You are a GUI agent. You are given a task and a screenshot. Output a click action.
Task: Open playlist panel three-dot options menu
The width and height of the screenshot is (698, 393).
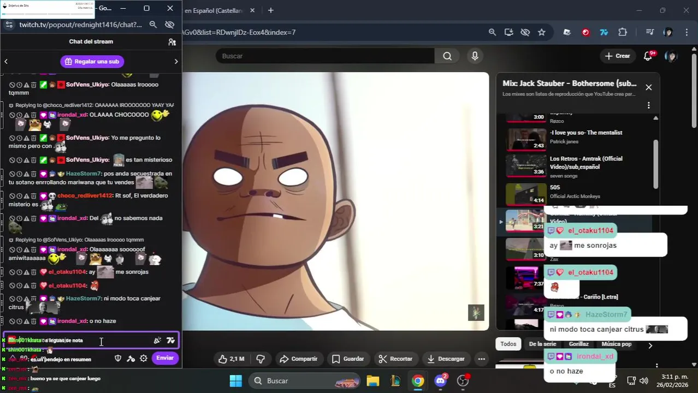pyautogui.click(x=648, y=105)
